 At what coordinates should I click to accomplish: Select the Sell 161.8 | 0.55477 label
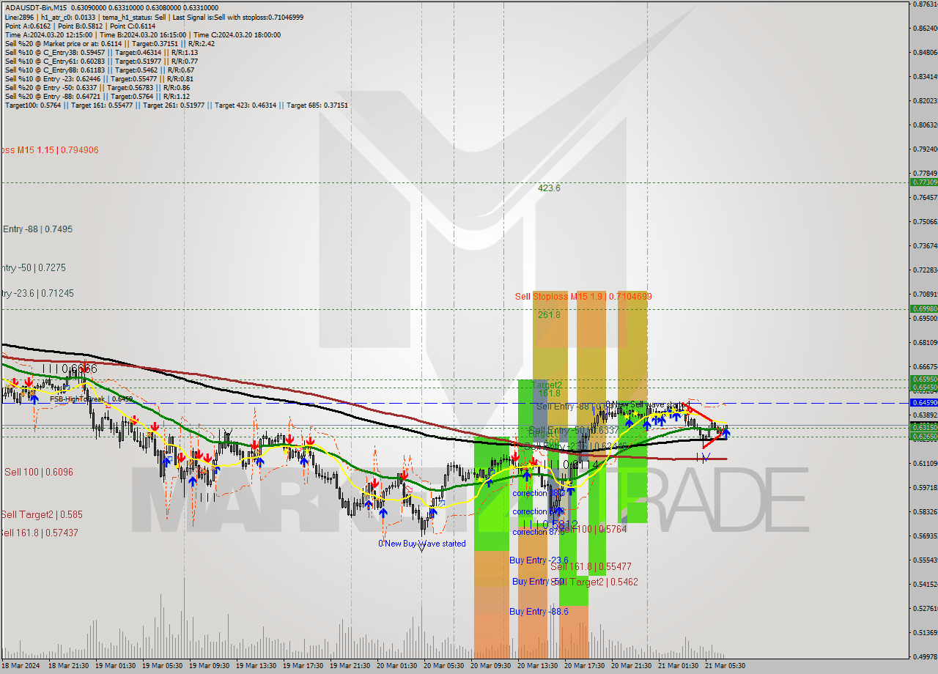click(591, 566)
